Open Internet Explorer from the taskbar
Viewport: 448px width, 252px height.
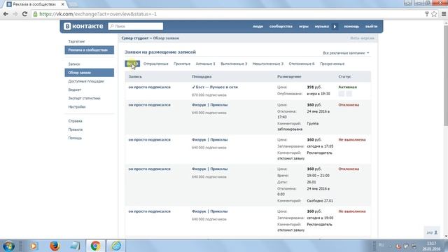click(x=116, y=246)
